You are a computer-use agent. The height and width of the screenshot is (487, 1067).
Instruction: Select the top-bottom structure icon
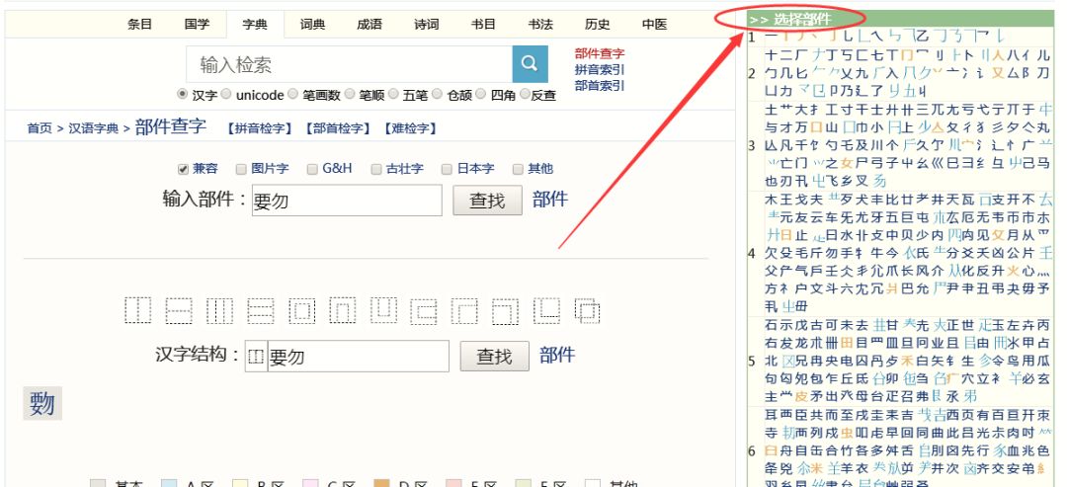point(179,310)
